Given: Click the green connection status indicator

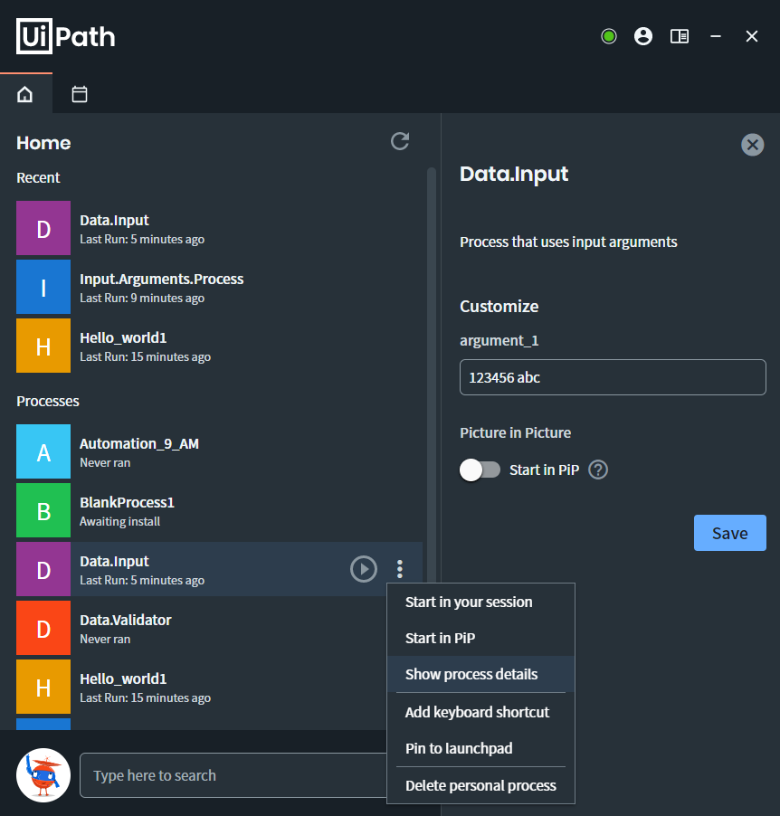Looking at the screenshot, I should pos(609,36).
